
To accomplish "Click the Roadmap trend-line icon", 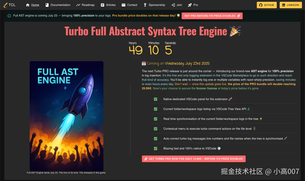I will (x=78, y=5).
